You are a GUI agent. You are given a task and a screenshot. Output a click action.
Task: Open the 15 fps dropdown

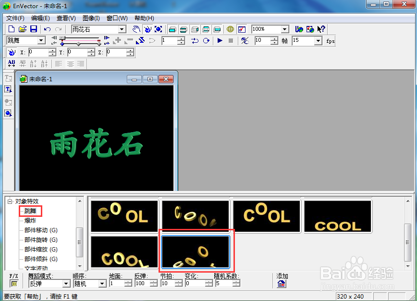[x=318, y=41]
